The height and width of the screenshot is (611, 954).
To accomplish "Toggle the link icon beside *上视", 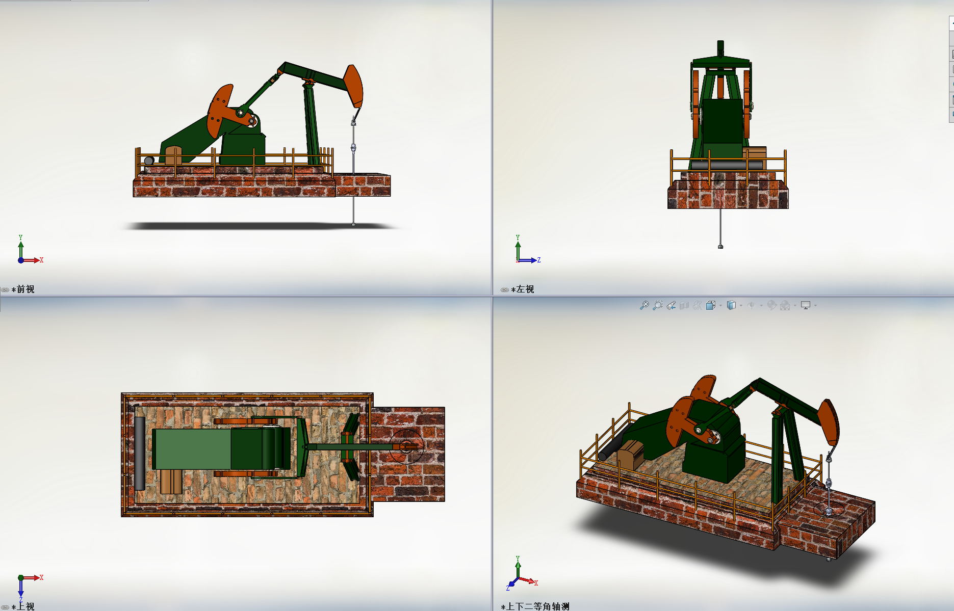I will click(x=5, y=607).
